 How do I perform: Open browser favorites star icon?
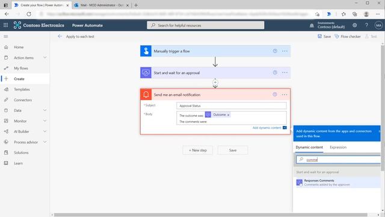(343, 14)
